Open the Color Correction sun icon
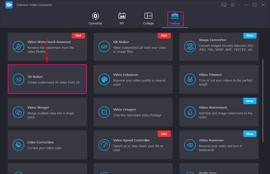The width and height of the screenshot is (270, 174). click(18, 145)
